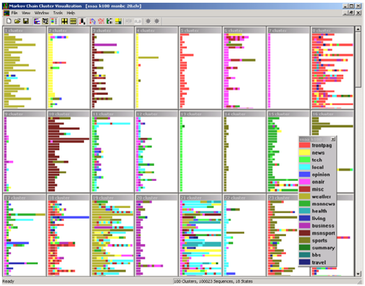
Task: Close the ssaa k100 legend panel
Action: (x=333, y=139)
